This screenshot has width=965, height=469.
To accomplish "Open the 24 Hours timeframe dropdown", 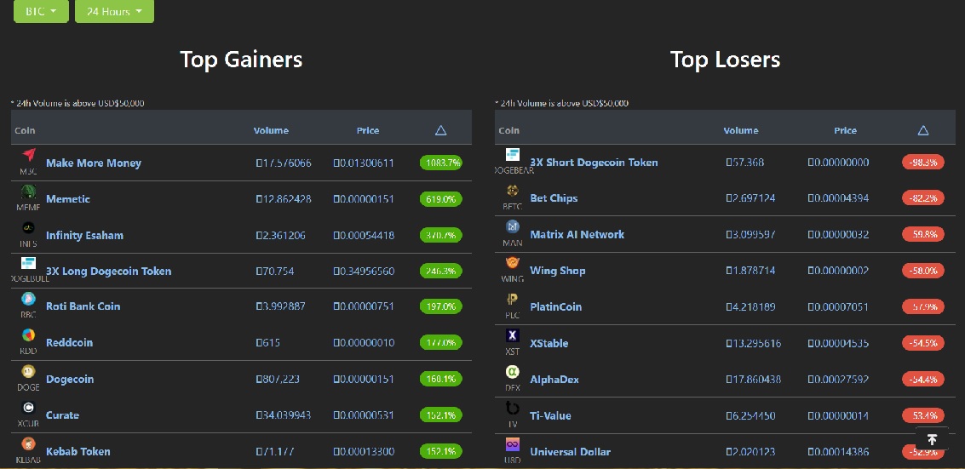I will (114, 11).
